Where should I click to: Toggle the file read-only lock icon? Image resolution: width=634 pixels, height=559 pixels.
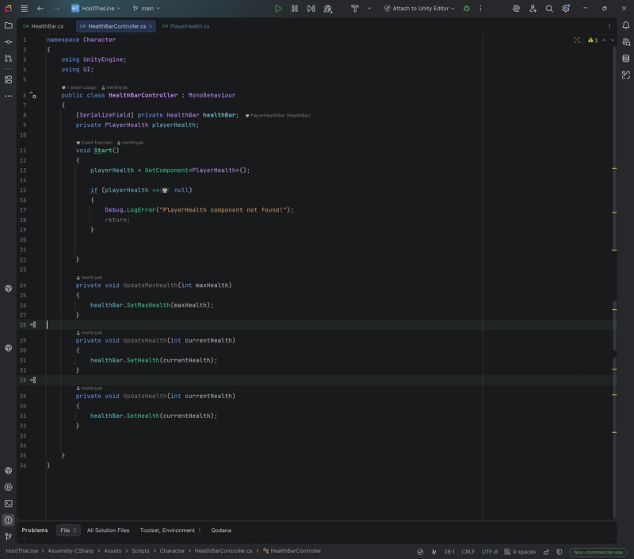547,552
